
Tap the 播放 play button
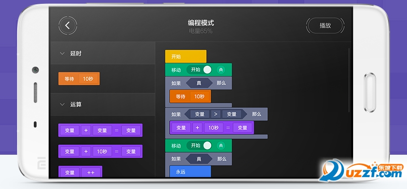325,25
